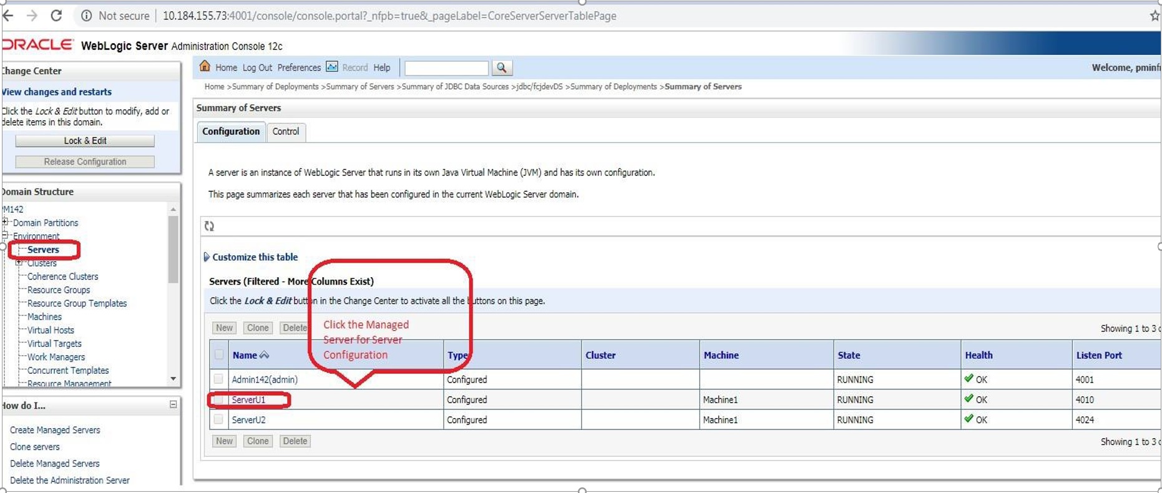Select Machines in Domain Structure

44,317
